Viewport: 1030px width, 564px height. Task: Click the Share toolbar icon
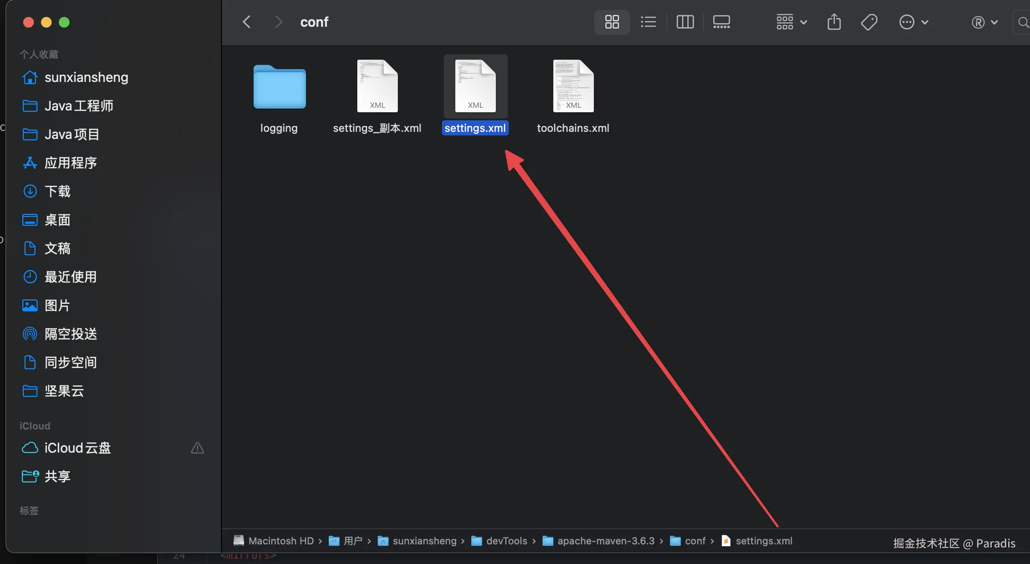pos(834,22)
